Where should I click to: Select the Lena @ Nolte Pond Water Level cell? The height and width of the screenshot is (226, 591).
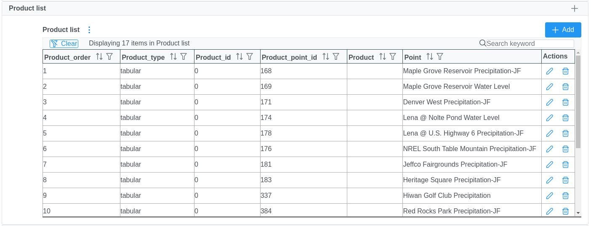pos(451,118)
